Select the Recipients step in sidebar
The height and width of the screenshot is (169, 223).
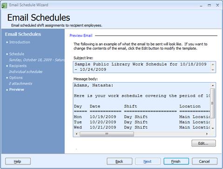pyautogui.click(x=18, y=66)
